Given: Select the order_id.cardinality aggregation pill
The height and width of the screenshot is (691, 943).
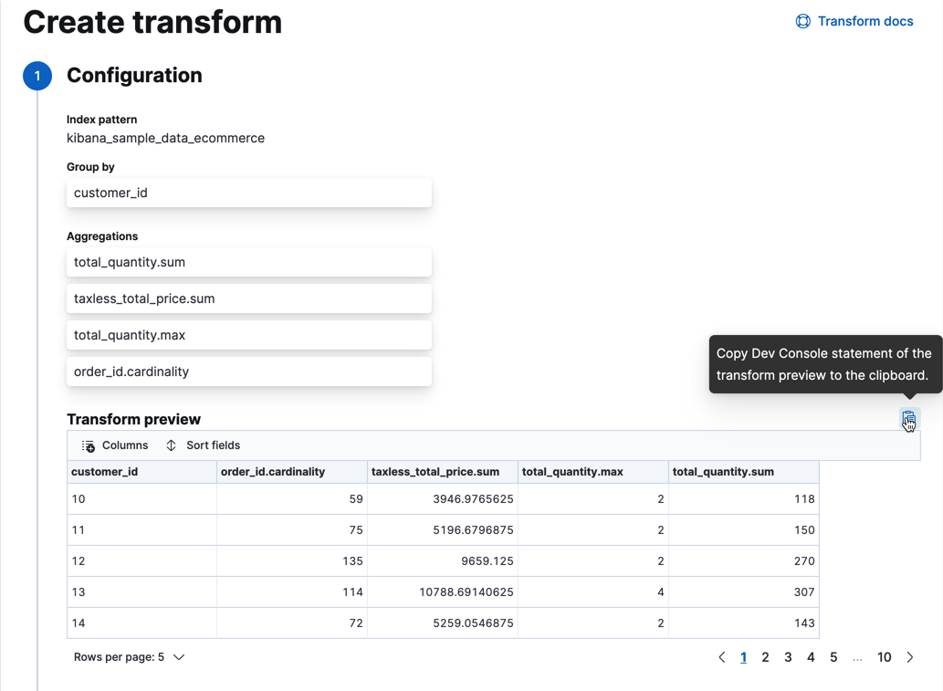Looking at the screenshot, I should coord(248,372).
